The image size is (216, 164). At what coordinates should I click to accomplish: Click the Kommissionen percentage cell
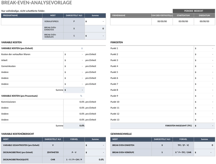tap(74, 102)
